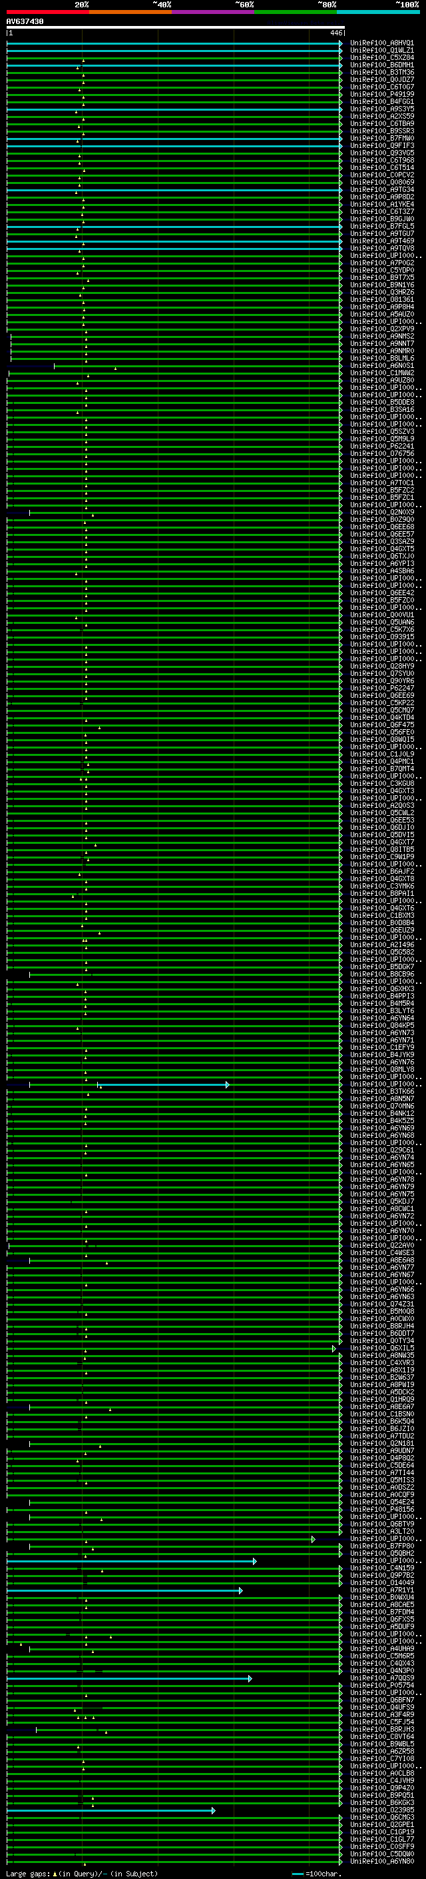Click the cyan alignment bar for UniRef100_A8HVQ1

coord(174,43)
